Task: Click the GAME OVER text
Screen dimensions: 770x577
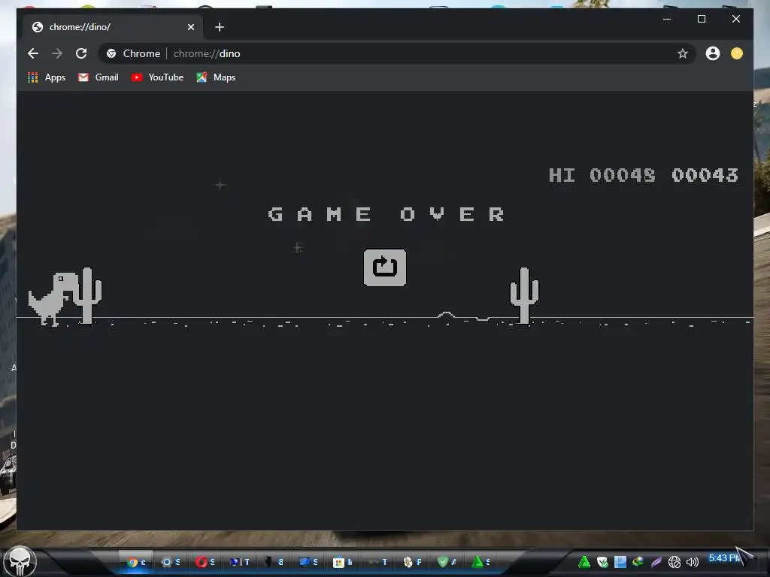Action: click(386, 214)
